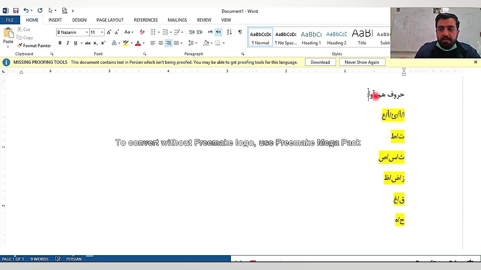The width and height of the screenshot is (481, 270).
Task: Apply numbered list formatting
Action: click(165, 32)
